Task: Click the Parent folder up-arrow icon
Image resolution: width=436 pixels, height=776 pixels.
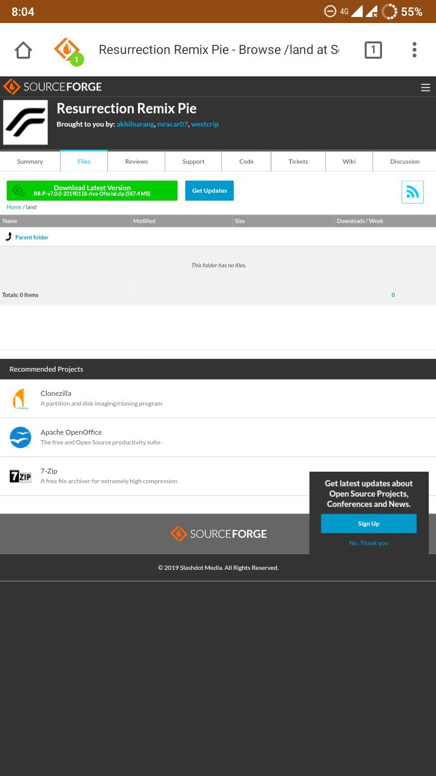Action: (x=8, y=236)
